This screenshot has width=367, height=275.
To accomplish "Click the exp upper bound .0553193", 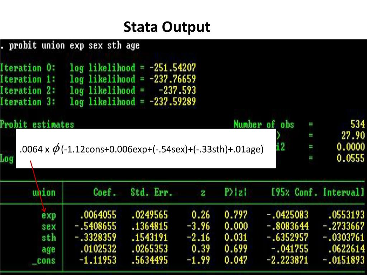I will tap(346, 215).
